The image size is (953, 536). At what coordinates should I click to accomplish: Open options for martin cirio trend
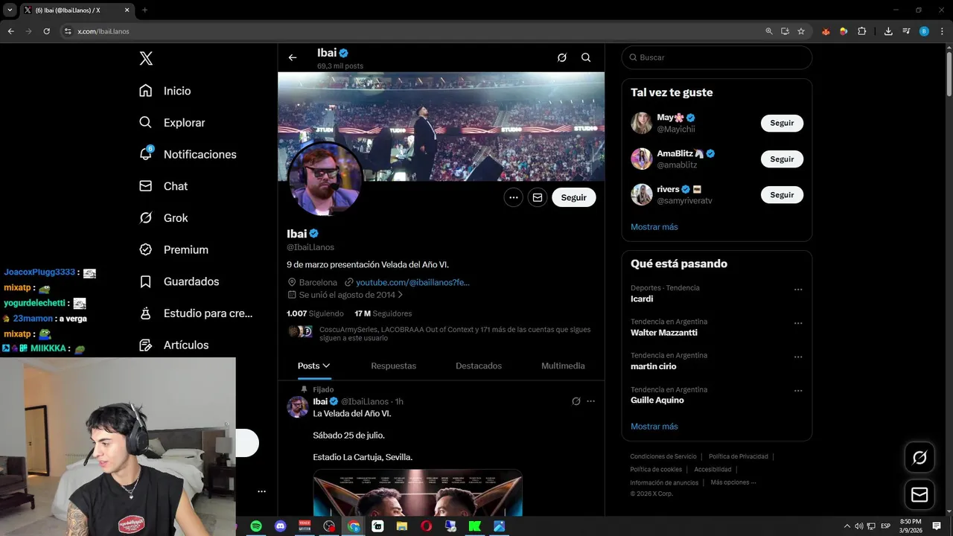798,357
